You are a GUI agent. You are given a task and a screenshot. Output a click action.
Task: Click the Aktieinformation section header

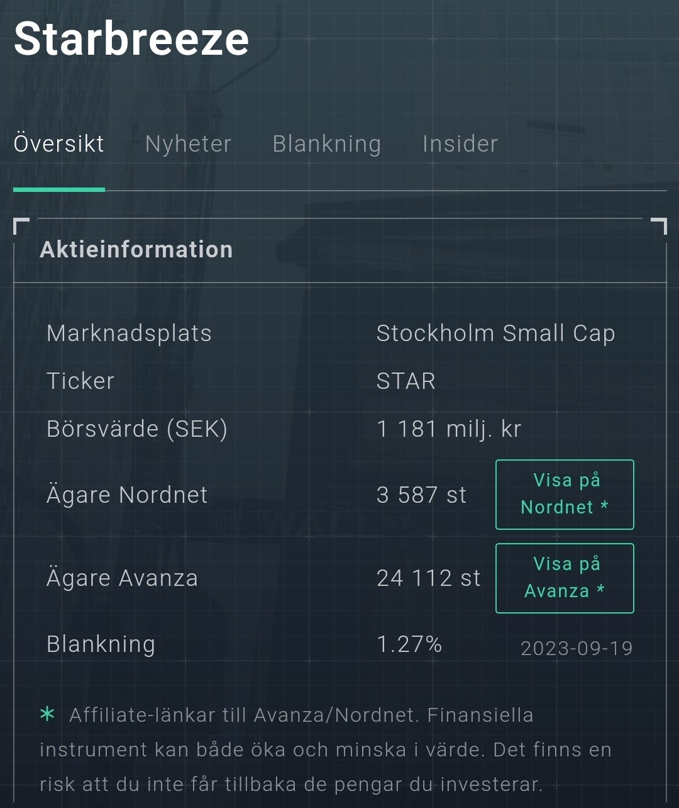pos(136,250)
